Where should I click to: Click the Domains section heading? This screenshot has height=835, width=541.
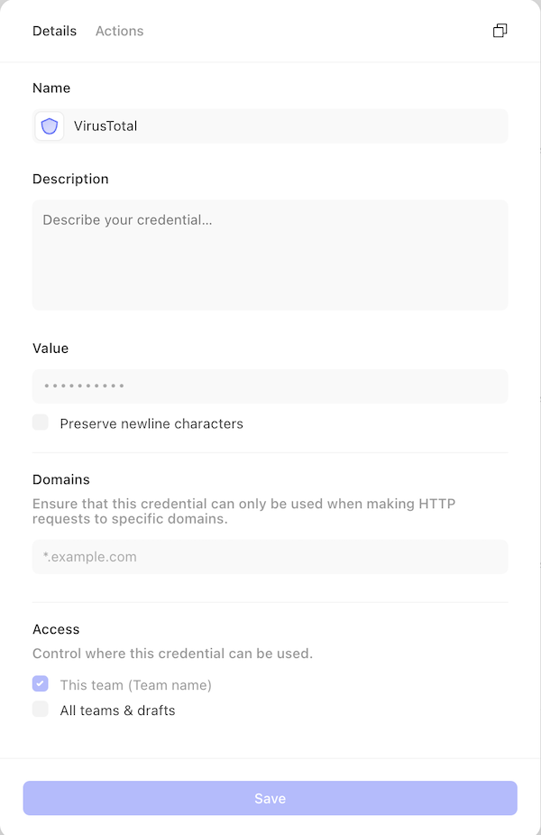point(61,479)
